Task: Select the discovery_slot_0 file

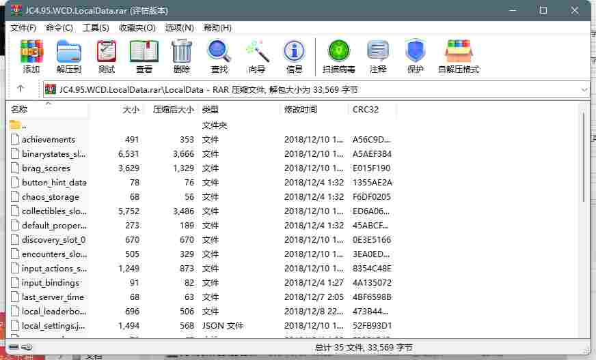Action: (x=53, y=240)
